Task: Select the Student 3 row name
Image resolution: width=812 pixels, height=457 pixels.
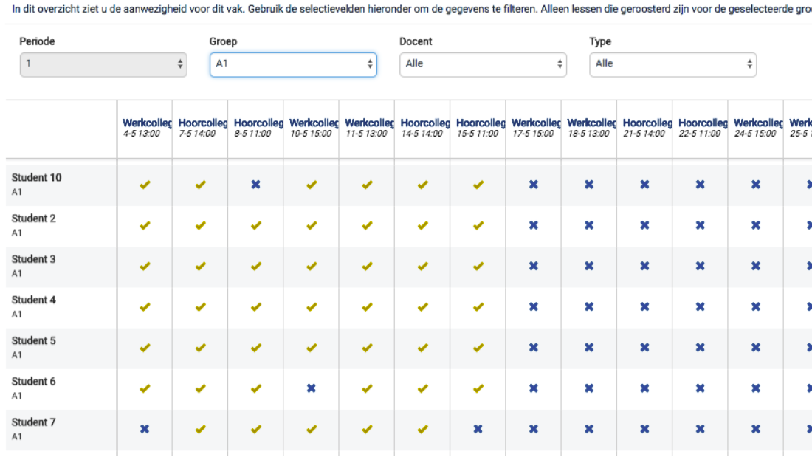Action: [x=34, y=260]
